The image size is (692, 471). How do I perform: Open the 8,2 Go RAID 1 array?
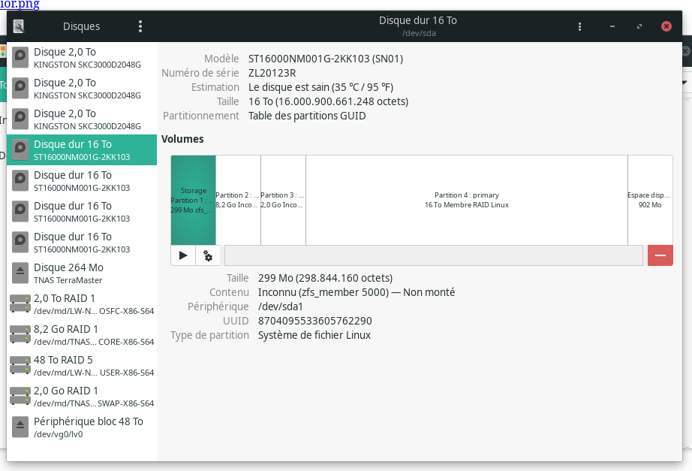click(x=81, y=335)
